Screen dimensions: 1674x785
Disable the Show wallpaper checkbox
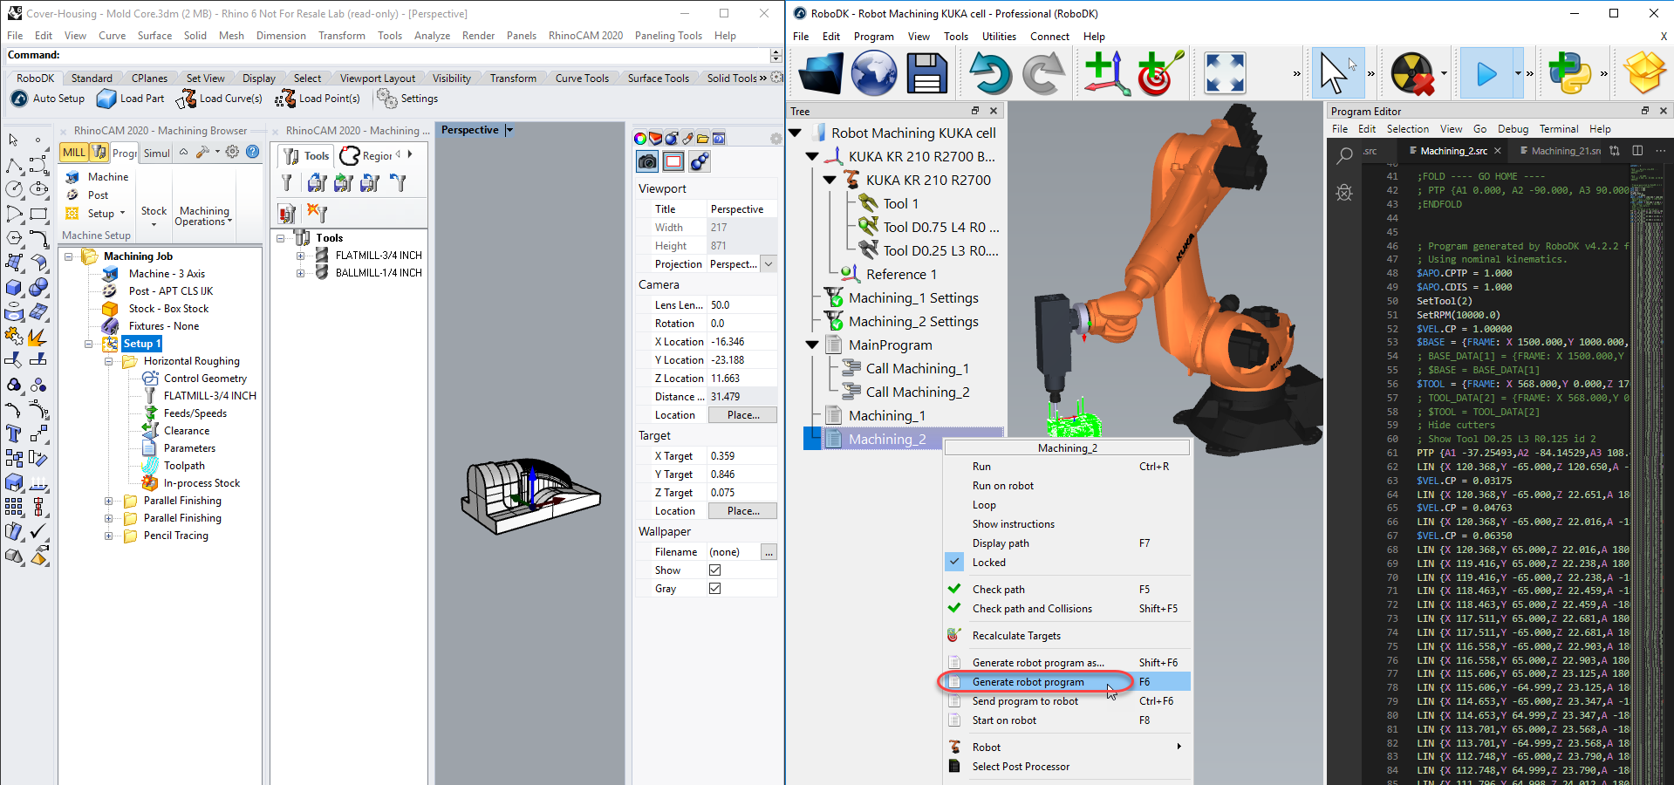pos(714,570)
